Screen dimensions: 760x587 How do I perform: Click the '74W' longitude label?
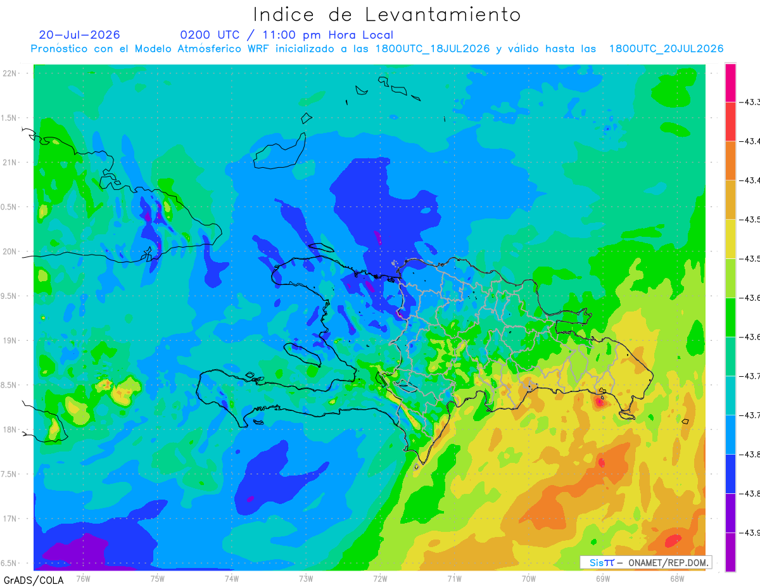[231, 578]
